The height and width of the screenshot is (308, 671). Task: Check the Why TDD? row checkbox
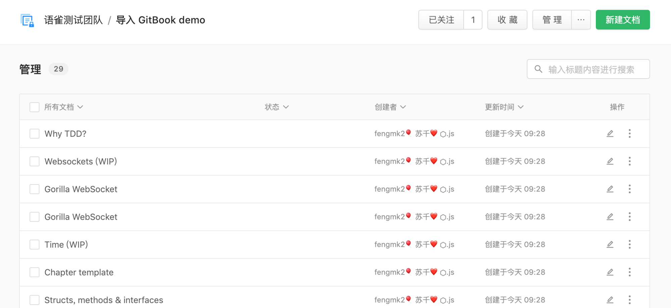click(35, 134)
